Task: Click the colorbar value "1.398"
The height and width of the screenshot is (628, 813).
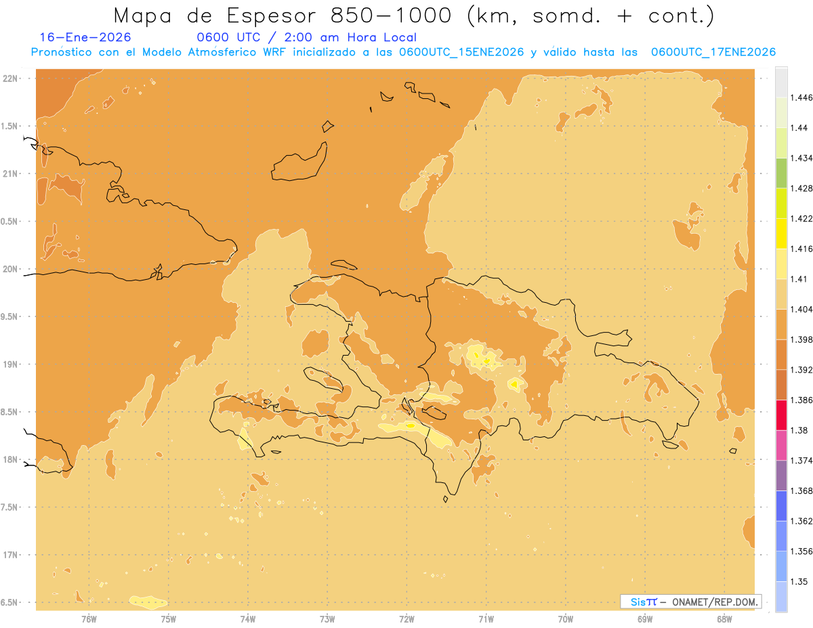Action: tap(802, 339)
